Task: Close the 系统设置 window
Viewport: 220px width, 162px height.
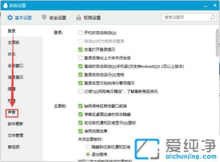Action: (215, 5)
